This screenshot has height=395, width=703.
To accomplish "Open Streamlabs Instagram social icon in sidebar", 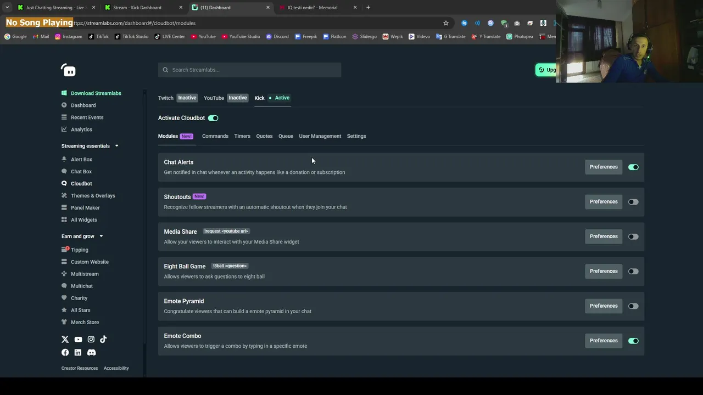I will [x=91, y=340].
